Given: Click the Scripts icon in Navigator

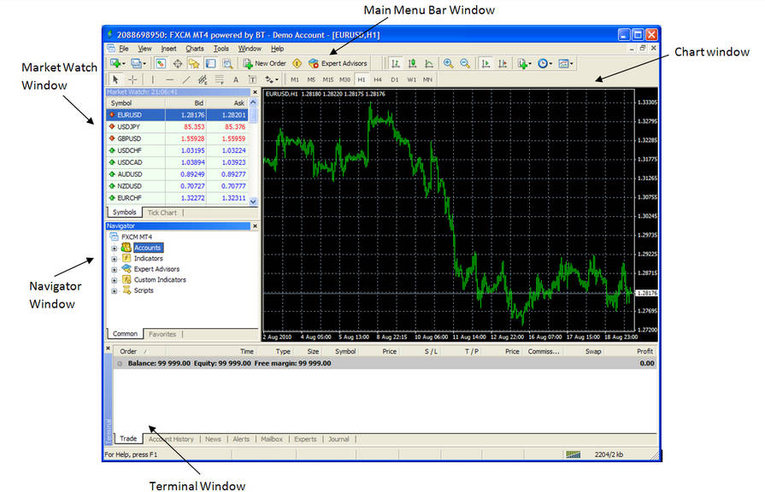Looking at the screenshot, I should coord(127,290).
